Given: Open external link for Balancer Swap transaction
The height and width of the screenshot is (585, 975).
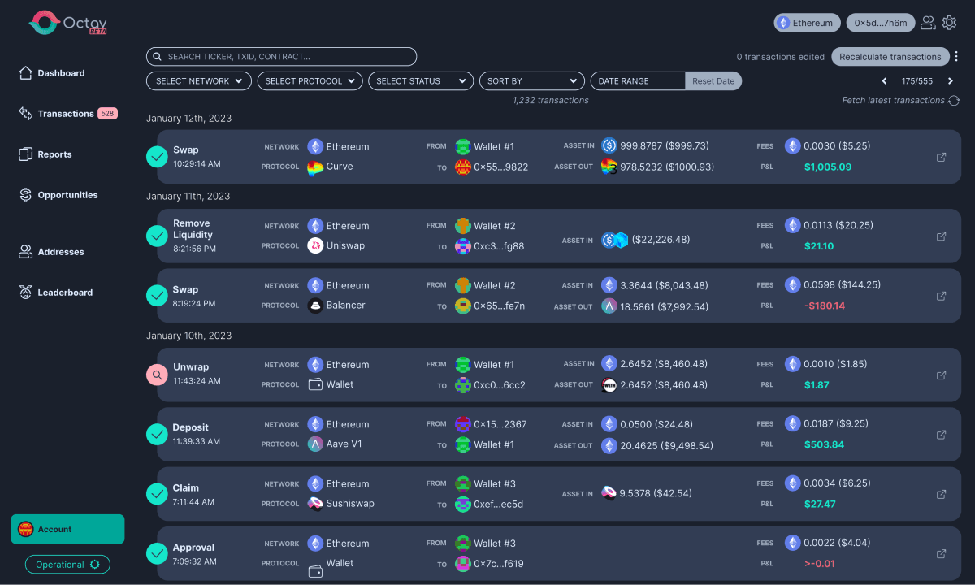Looking at the screenshot, I should 941,296.
